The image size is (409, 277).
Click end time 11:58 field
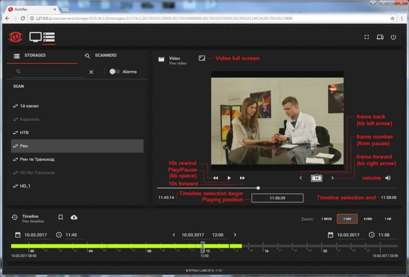(x=388, y=235)
